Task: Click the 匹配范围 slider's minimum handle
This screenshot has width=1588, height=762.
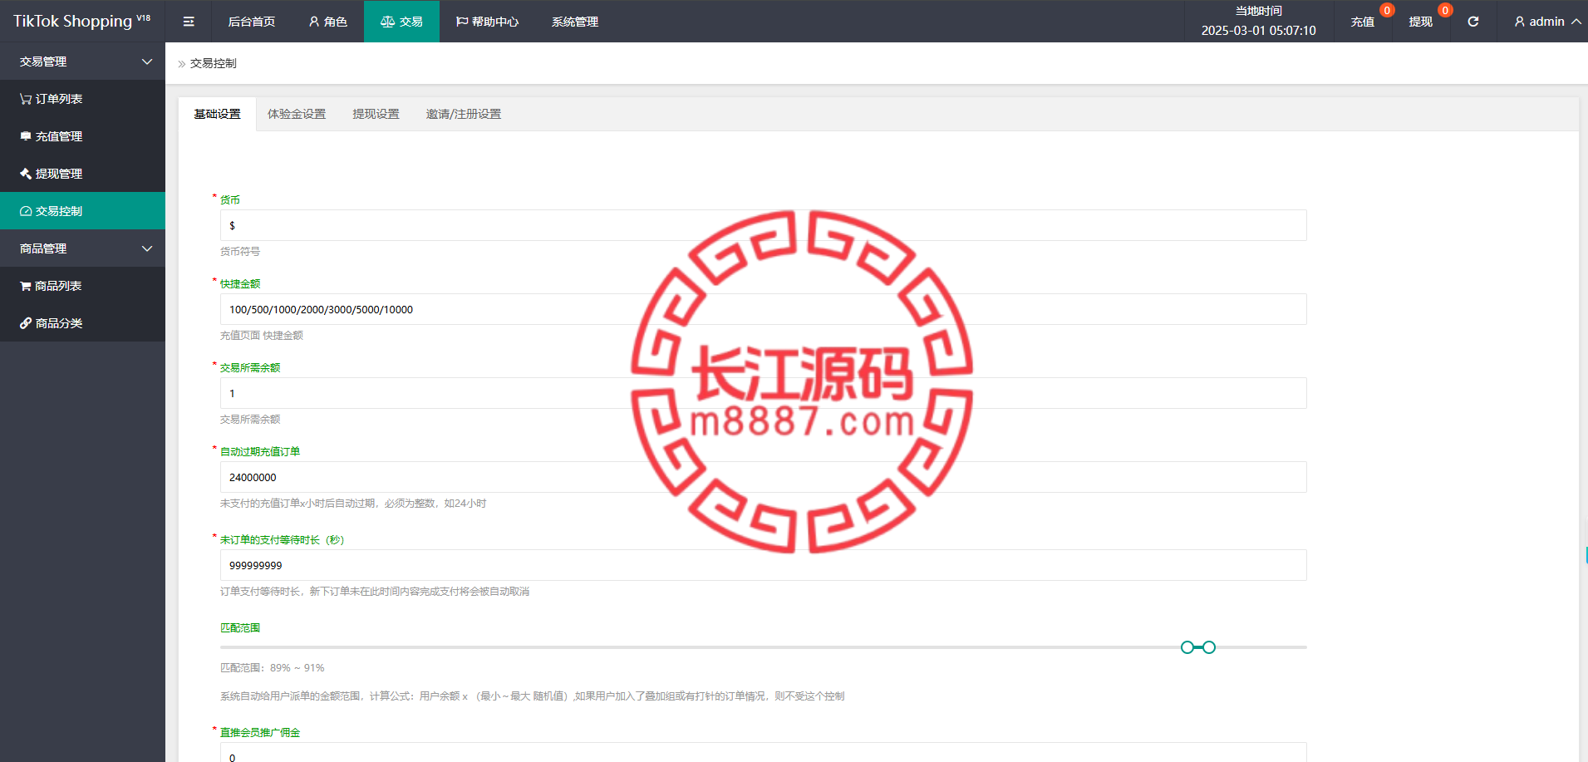Action: [1187, 647]
